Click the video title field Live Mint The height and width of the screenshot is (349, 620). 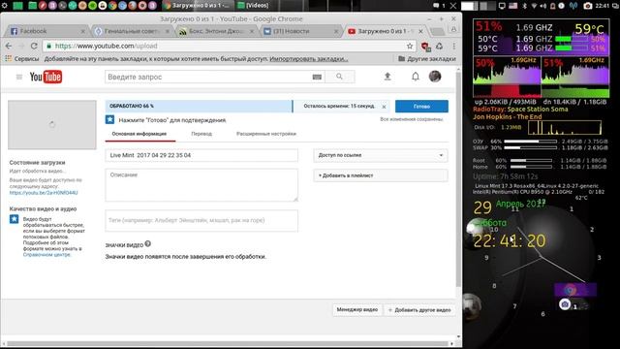201,155
